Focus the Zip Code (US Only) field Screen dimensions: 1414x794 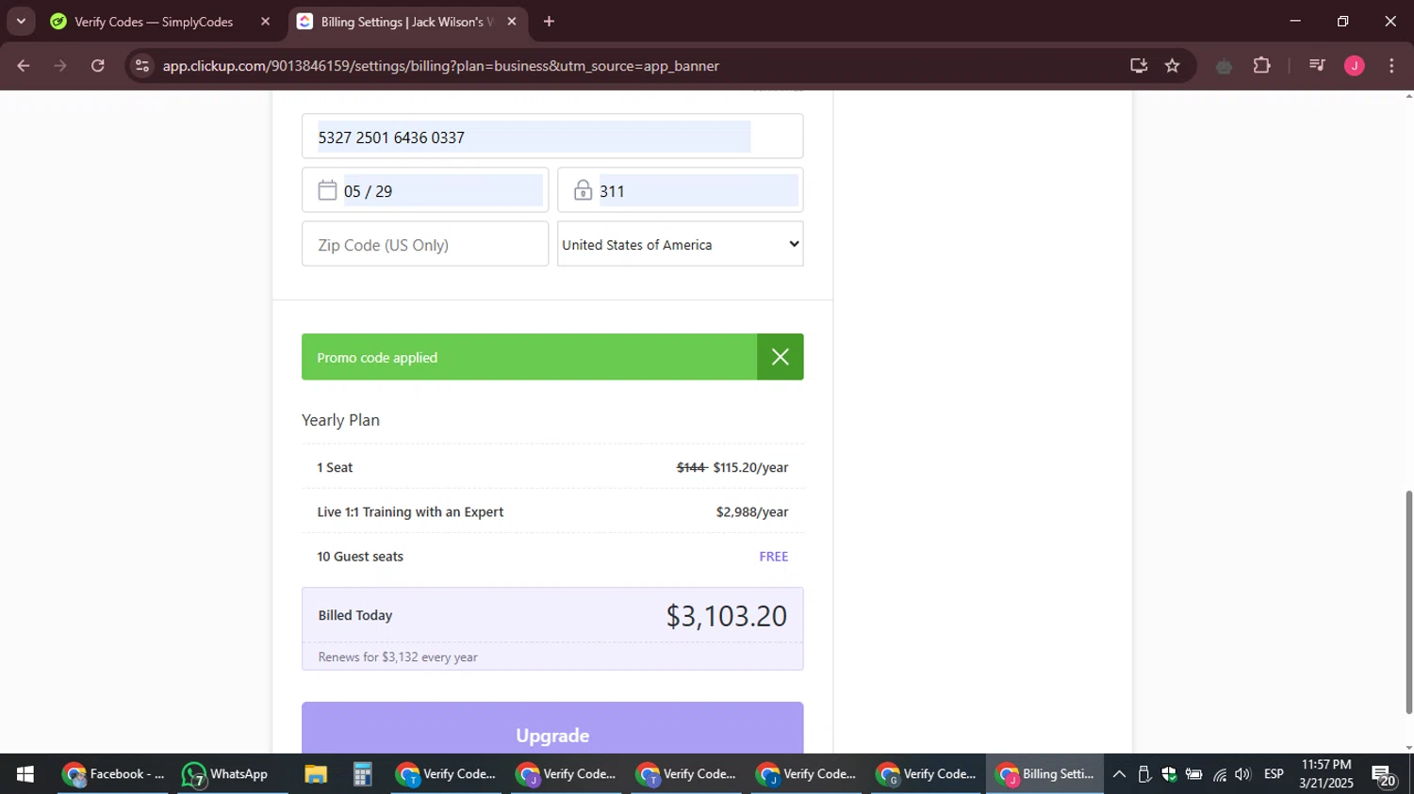pos(425,244)
